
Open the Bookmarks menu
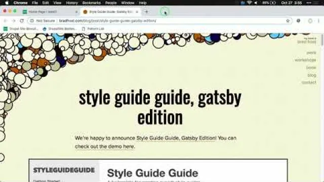(91, 3)
